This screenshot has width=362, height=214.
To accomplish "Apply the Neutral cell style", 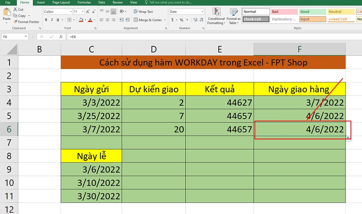I will tap(341, 12).
